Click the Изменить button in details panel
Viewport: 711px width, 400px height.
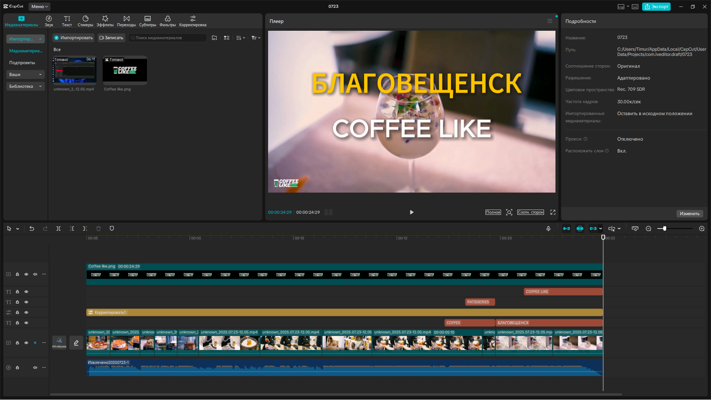(x=690, y=214)
